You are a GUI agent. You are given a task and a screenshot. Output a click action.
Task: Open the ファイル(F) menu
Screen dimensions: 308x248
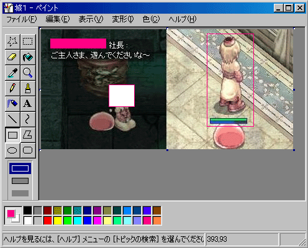click(22, 19)
